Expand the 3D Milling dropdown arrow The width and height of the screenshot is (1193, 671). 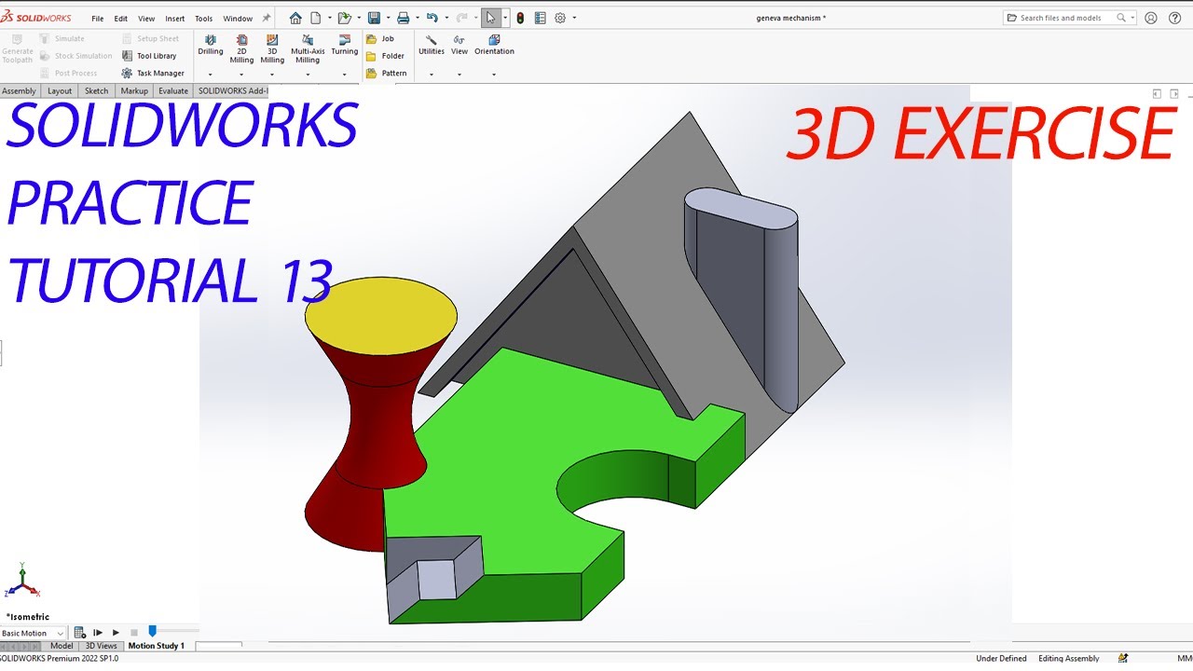[272, 75]
